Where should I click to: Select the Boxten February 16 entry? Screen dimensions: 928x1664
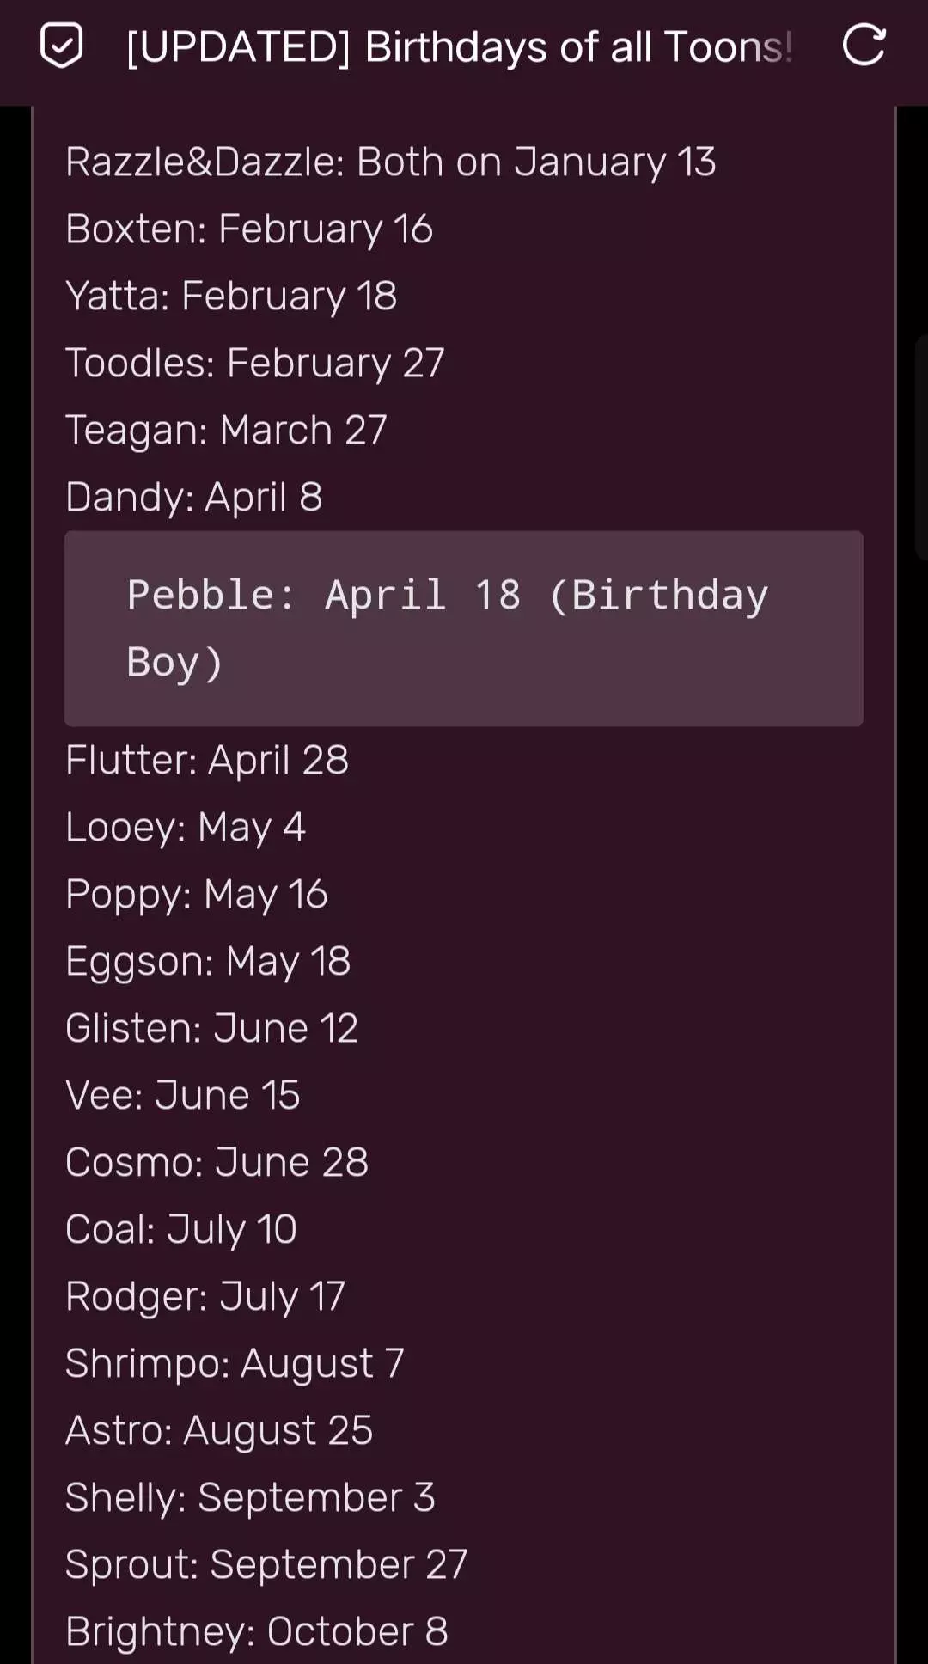click(x=249, y=229)
